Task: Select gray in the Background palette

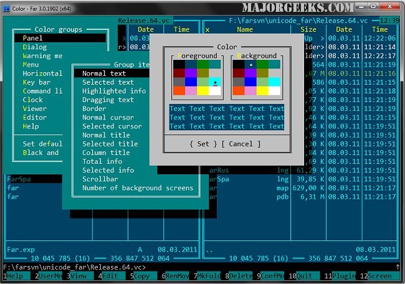Action: coord(239,82)
